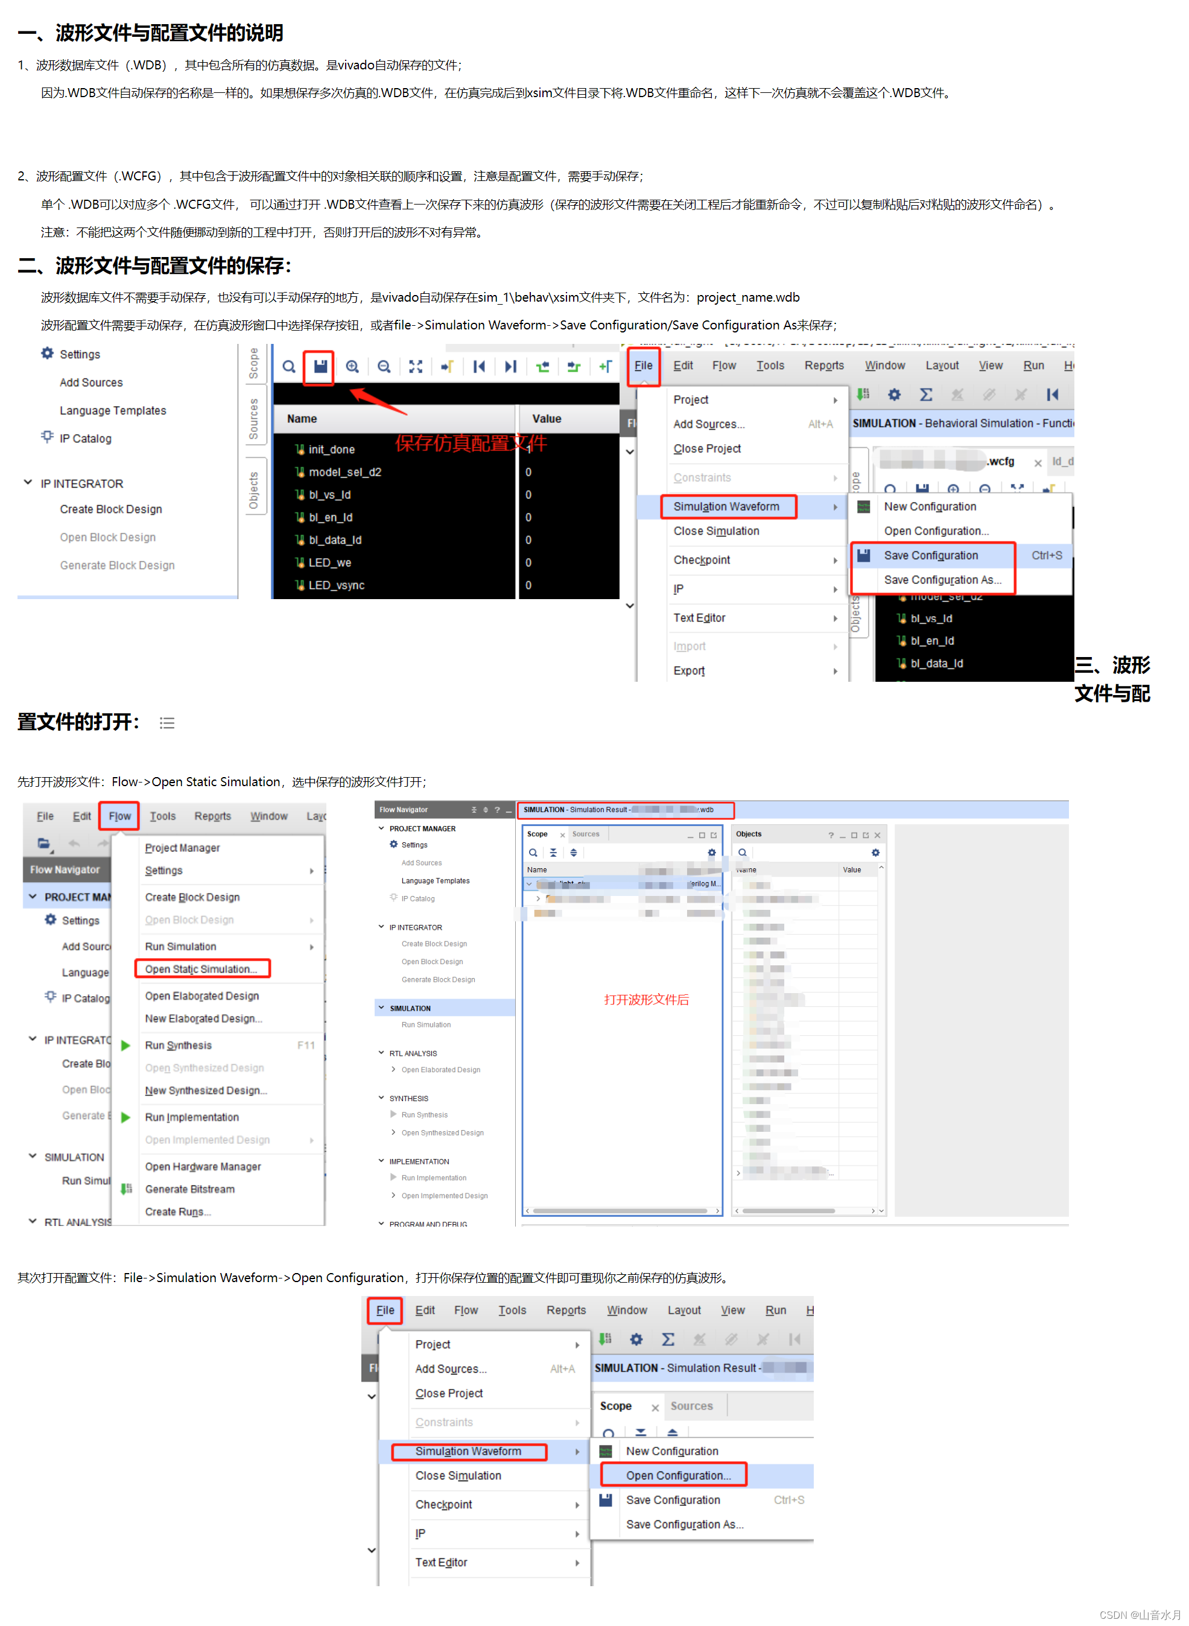This screenshot has width=1189, height=1626.
Task: Click the Value column header in Objects panel
Action: click(857, 869)
